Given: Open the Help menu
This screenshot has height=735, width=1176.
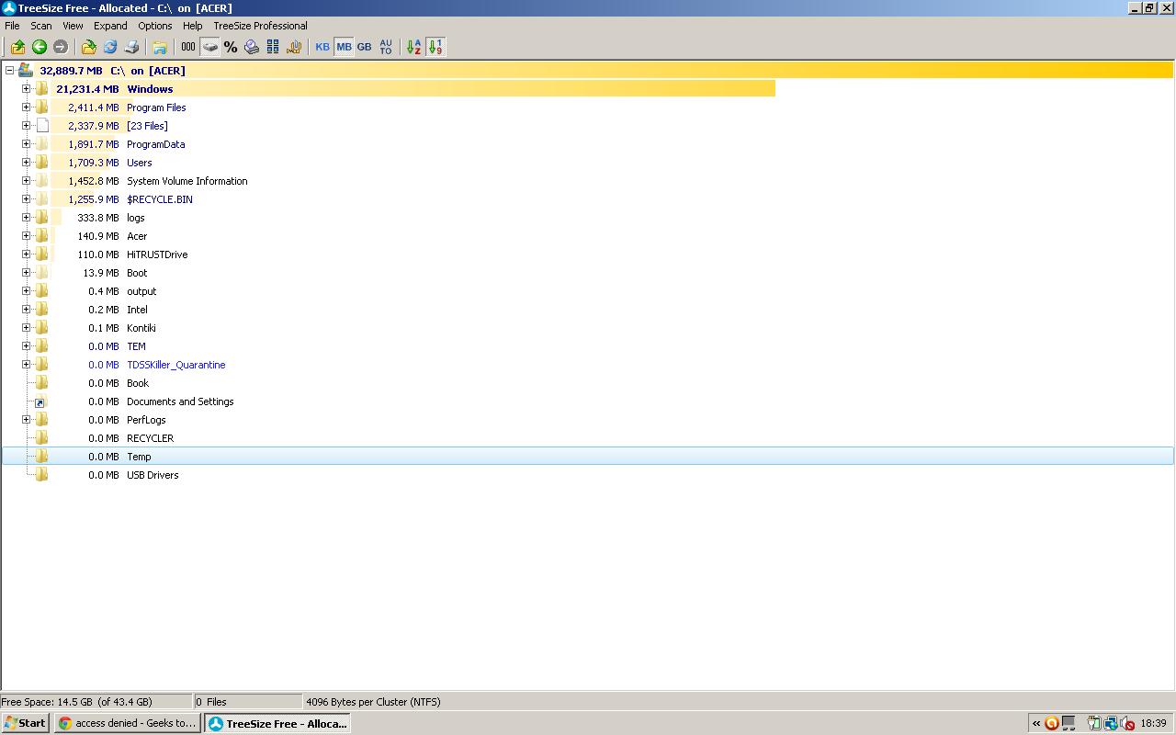Looking at the screenshot, I should click(192, 26).
